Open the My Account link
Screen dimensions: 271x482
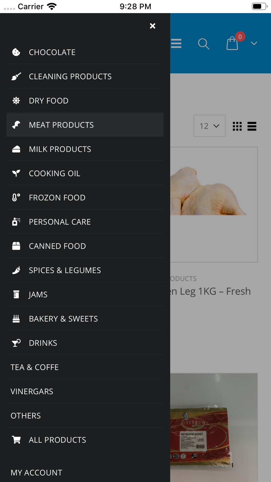[x=36, y=473]
